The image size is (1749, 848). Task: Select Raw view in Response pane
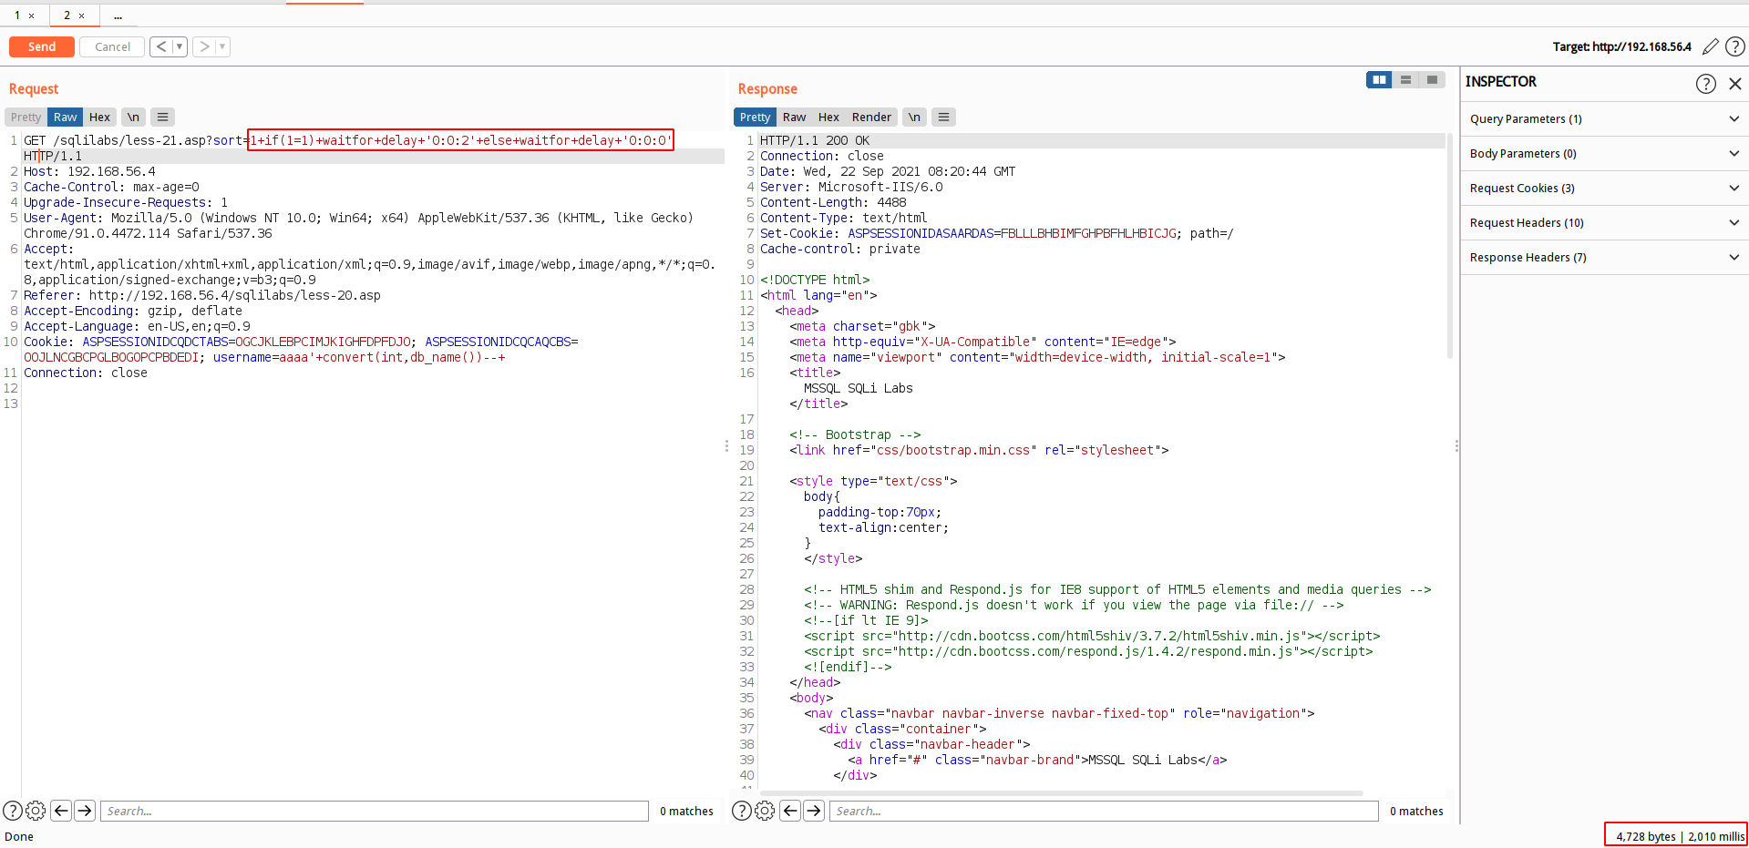(794, 117)
